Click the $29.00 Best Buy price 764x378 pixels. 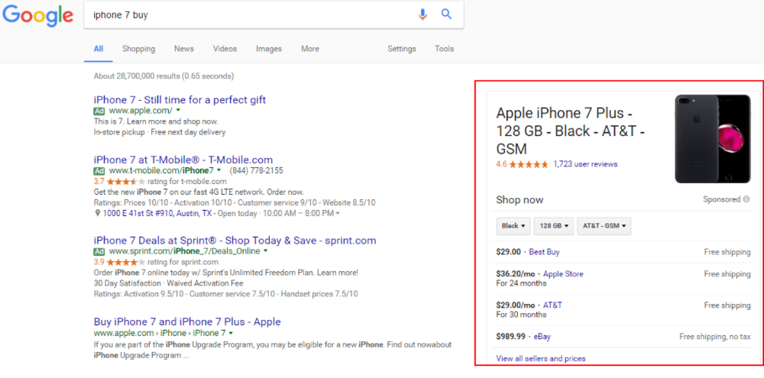pos(509,252)
